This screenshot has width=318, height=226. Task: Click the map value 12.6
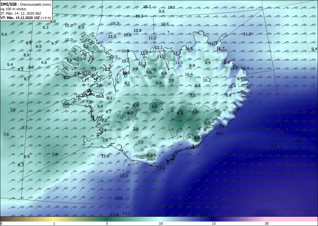tap(234, 68)
